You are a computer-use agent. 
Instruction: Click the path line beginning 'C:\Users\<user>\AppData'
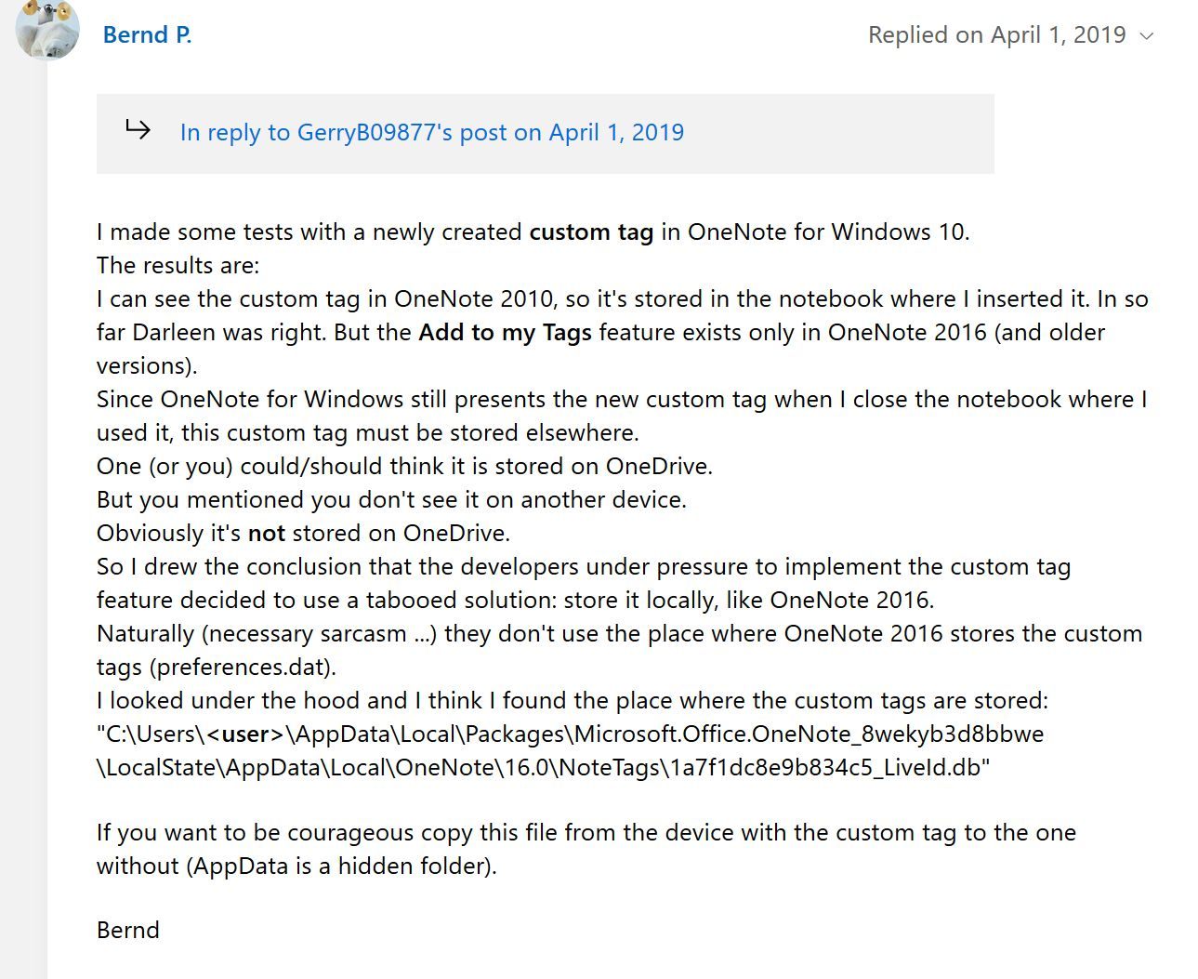[x=570, y=734]
